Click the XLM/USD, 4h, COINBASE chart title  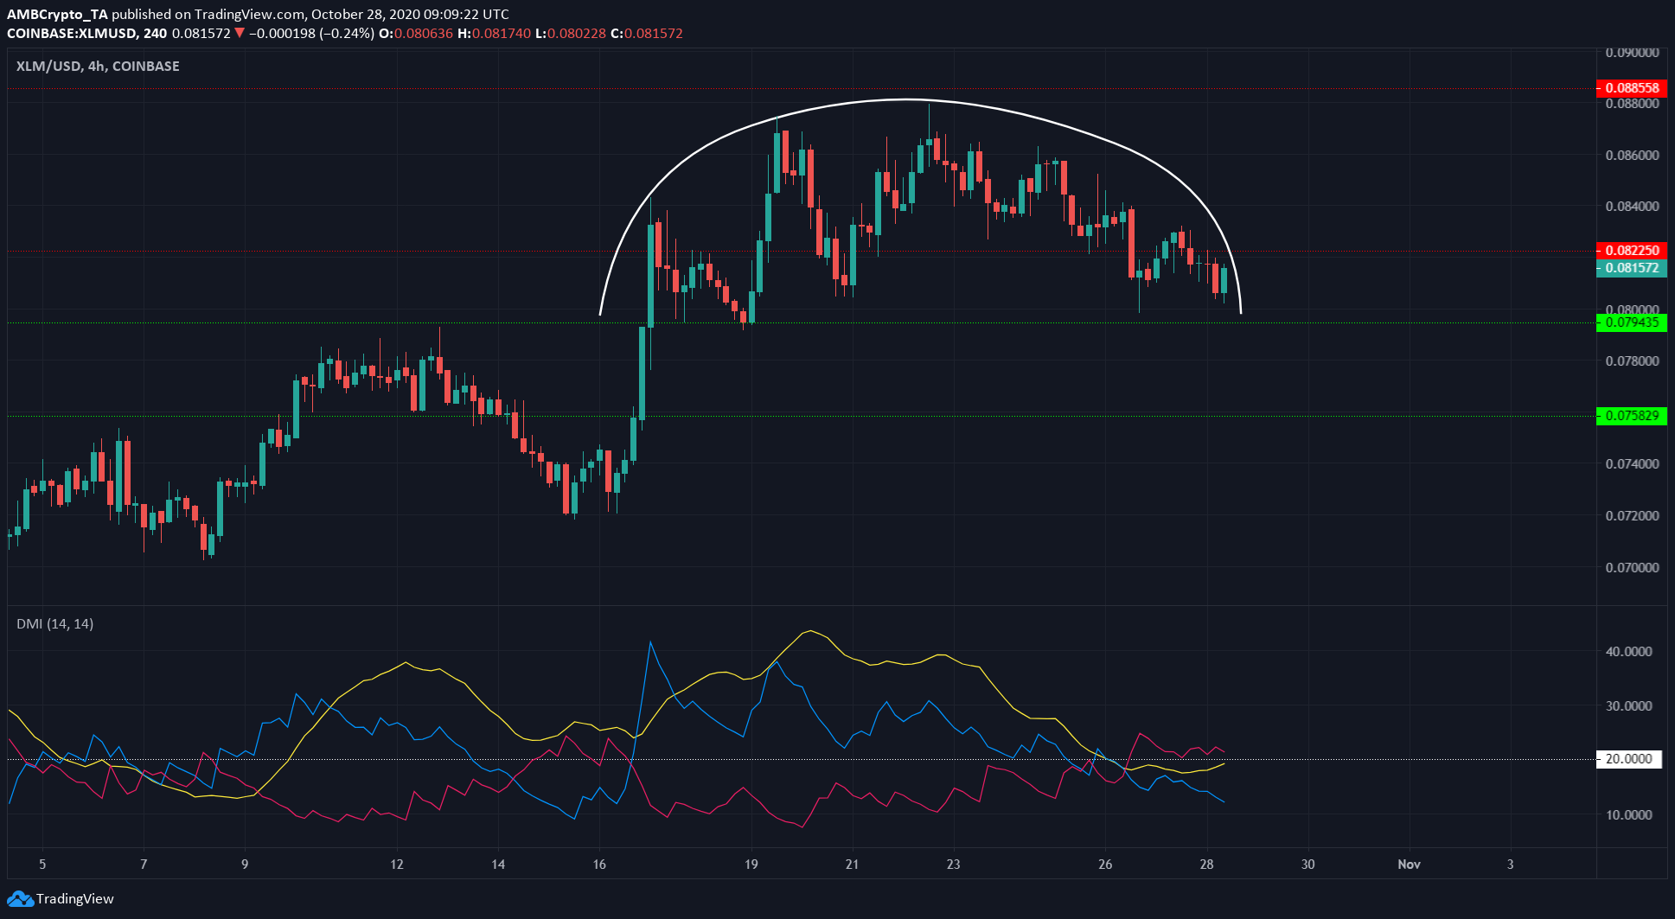(98, 67)
